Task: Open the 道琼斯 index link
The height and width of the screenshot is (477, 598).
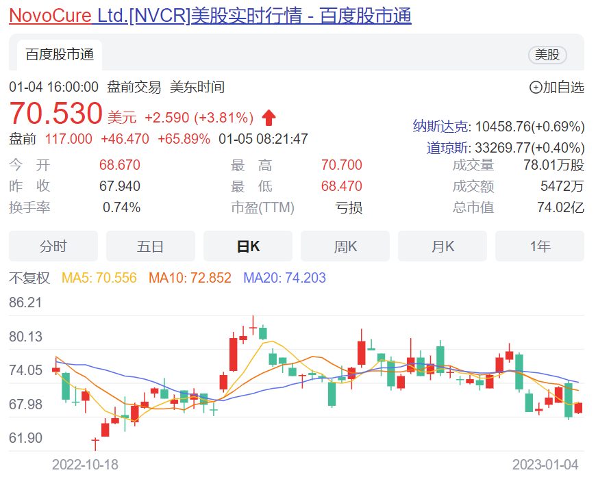Action: point(447,148)
